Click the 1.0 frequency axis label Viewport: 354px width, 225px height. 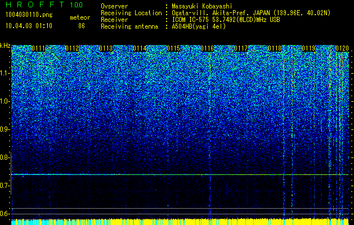tap(4, 101)
